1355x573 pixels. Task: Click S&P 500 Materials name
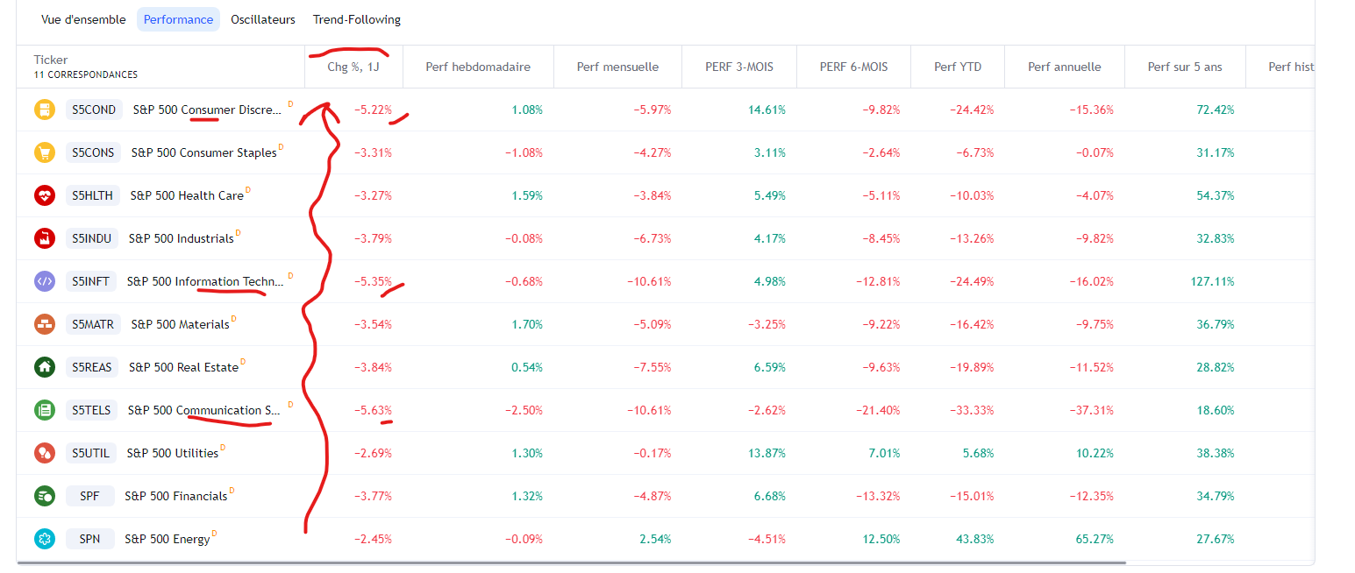180,324
